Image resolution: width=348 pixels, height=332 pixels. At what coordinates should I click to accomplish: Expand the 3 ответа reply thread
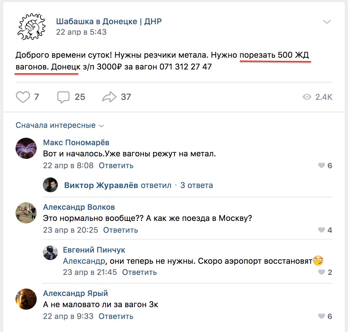[x=196, y=185]
